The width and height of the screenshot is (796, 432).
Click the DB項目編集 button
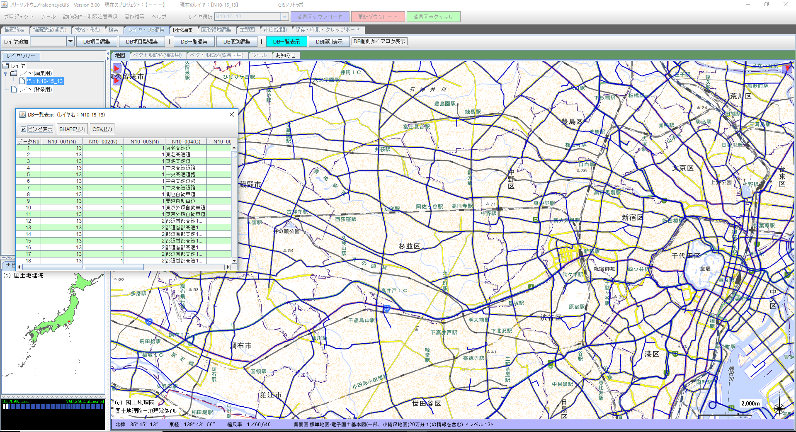pyautogui.click(x=97, y=41)
